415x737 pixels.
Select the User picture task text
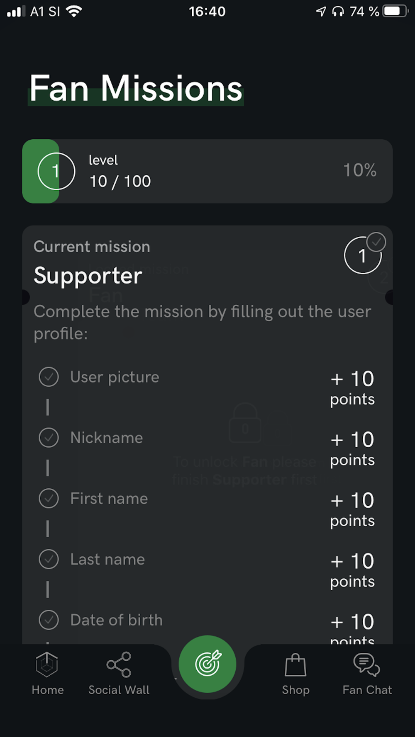point(115,377)
